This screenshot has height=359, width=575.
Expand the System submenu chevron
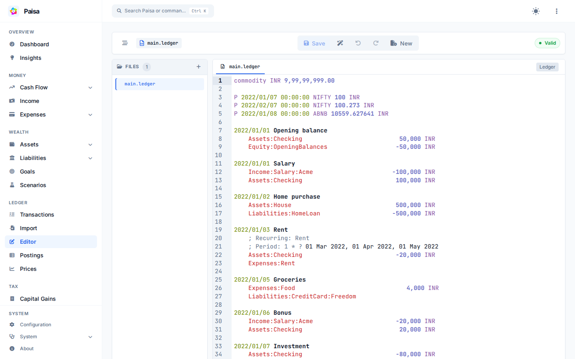tap(91, 337)
